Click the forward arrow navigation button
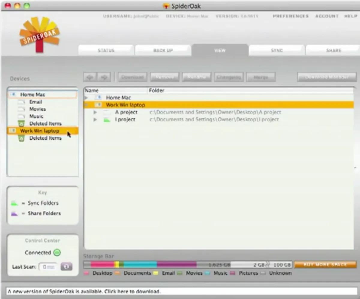The image size is (360, 299). 104,77
